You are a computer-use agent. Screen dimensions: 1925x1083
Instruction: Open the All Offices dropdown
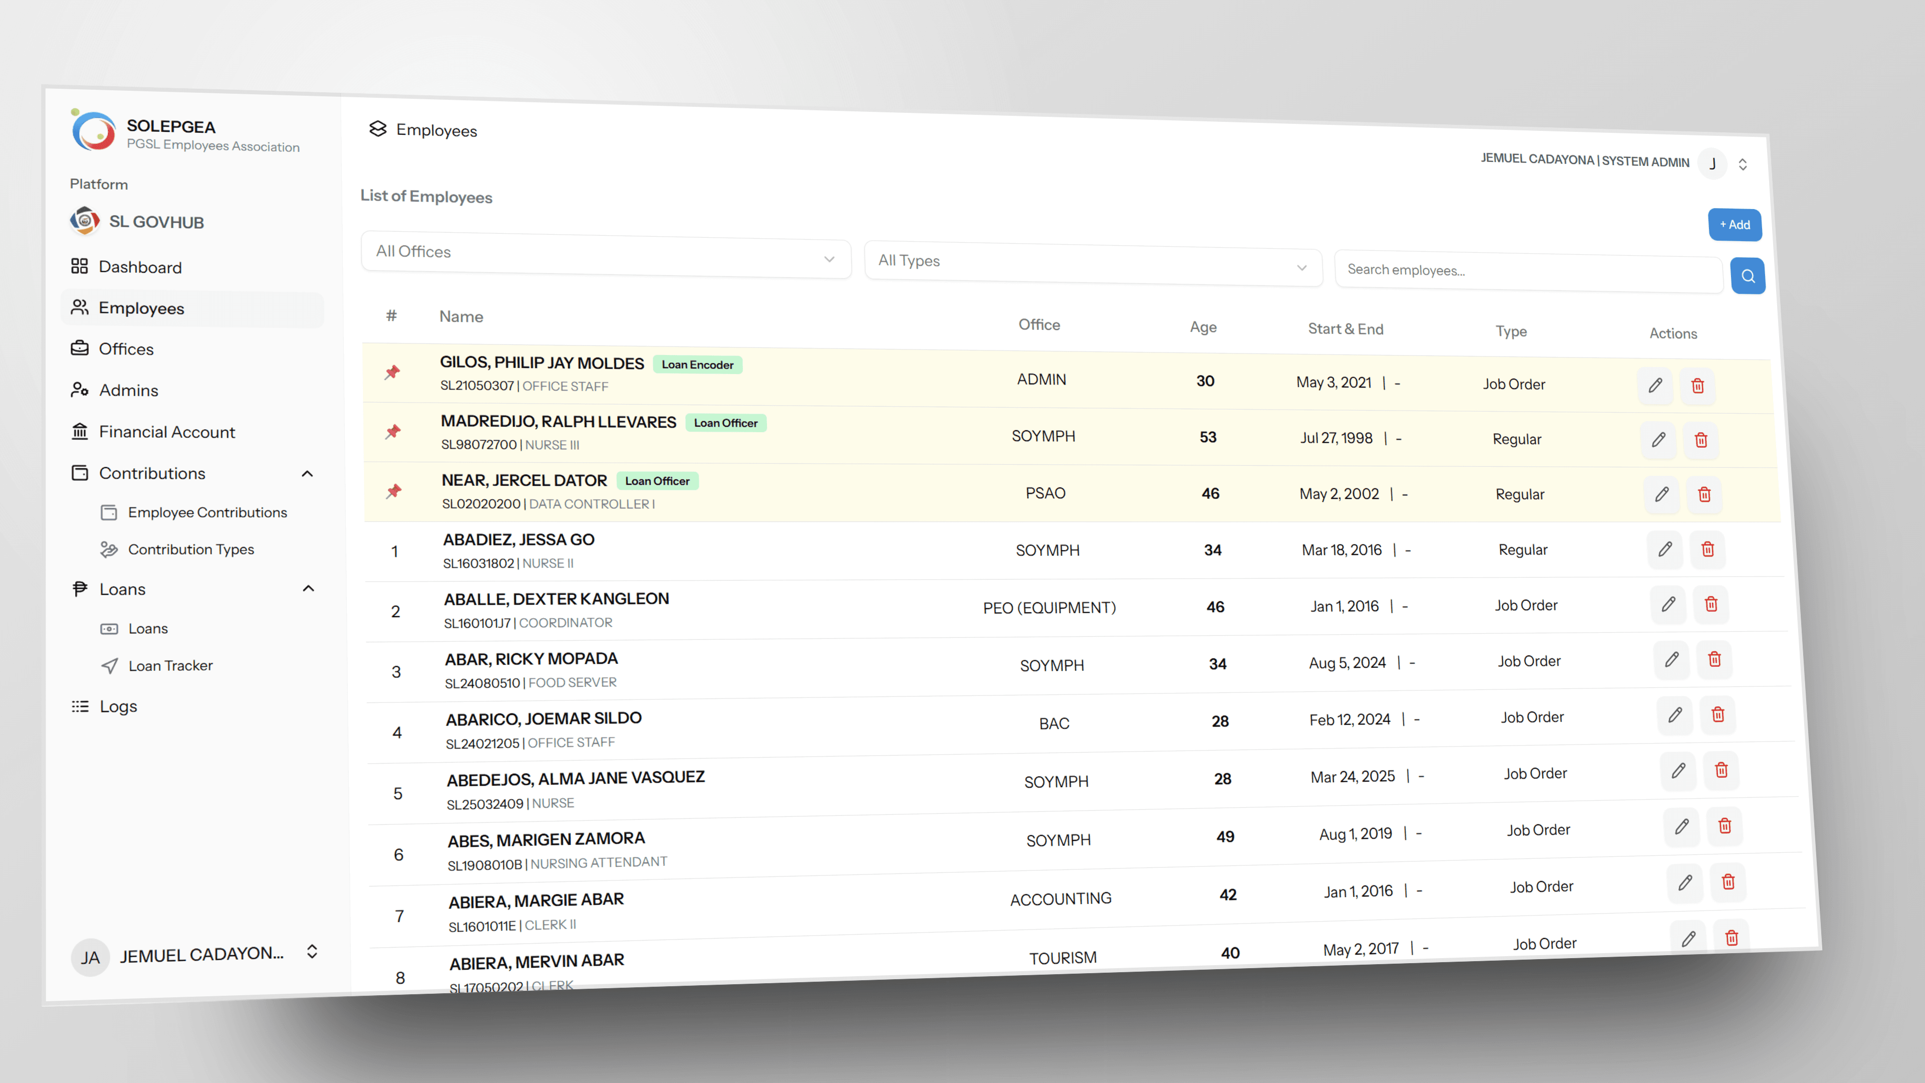click(x=605, y=255)
